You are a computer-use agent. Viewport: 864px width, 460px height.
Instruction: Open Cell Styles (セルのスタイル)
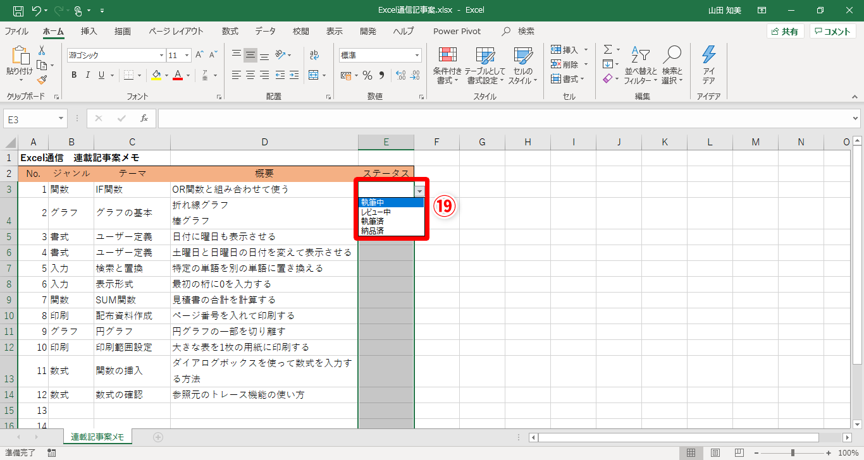click(x=522, y=66)
